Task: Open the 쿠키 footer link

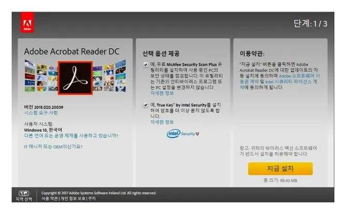Action: pyautogui.click(x=92, y=198)
